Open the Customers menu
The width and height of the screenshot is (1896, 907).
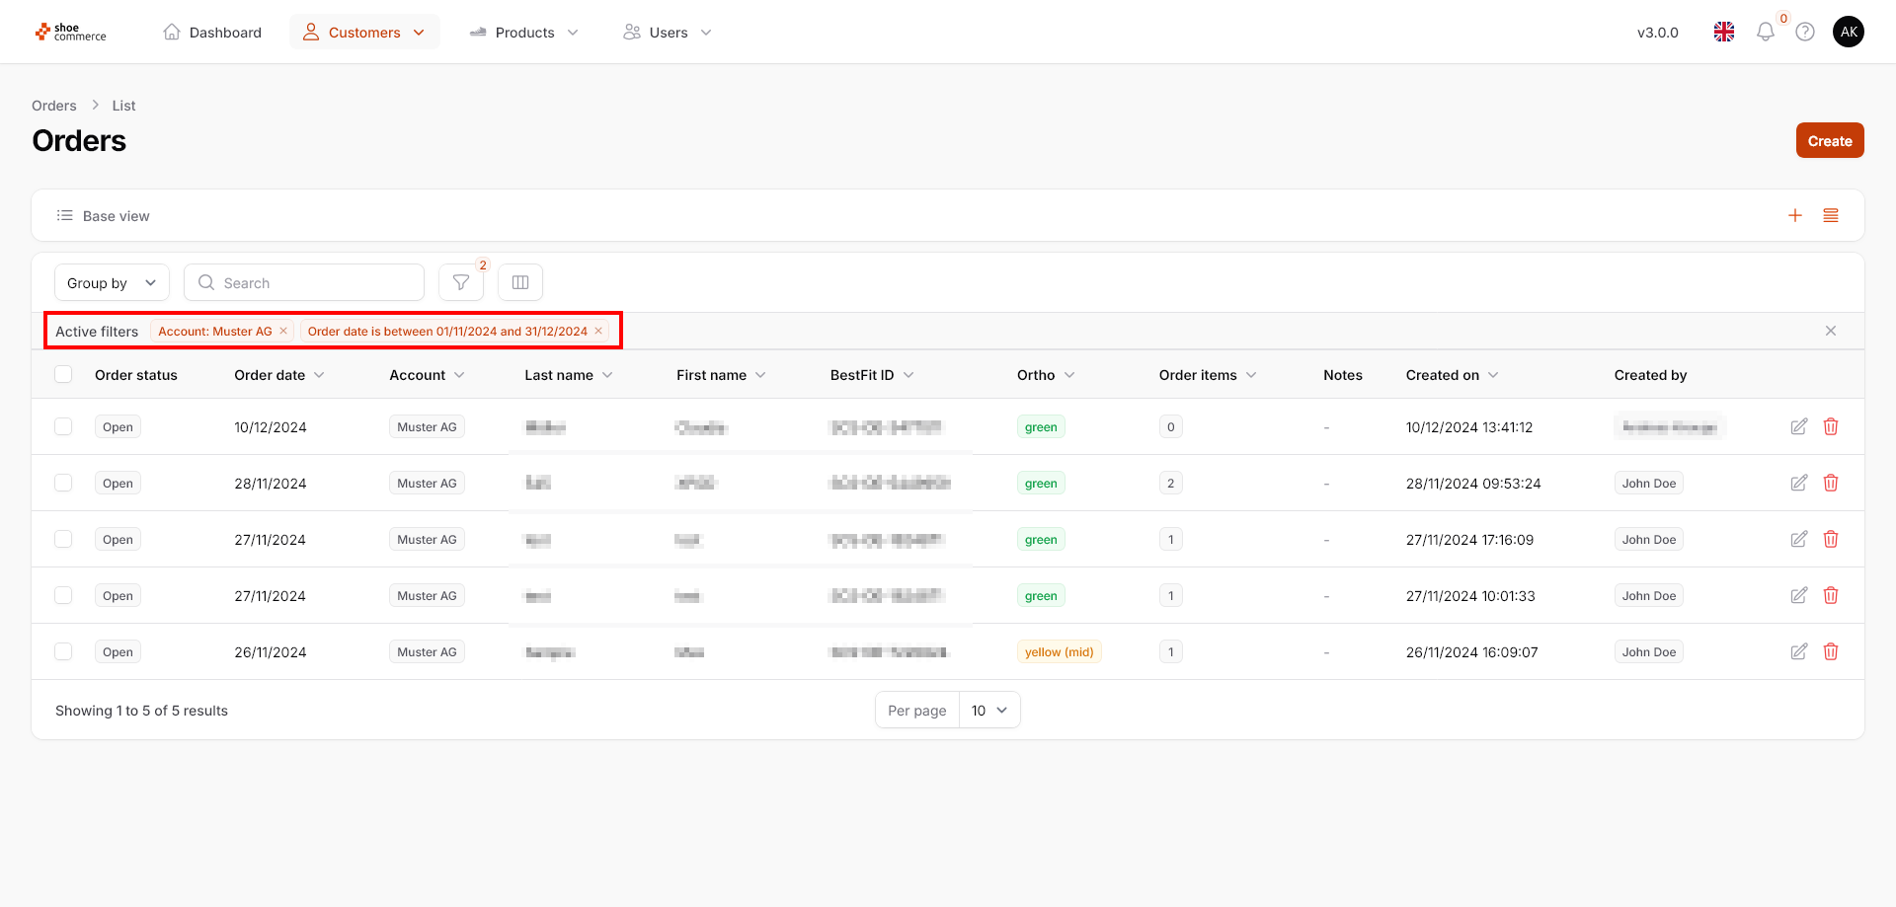coord(364,33)
